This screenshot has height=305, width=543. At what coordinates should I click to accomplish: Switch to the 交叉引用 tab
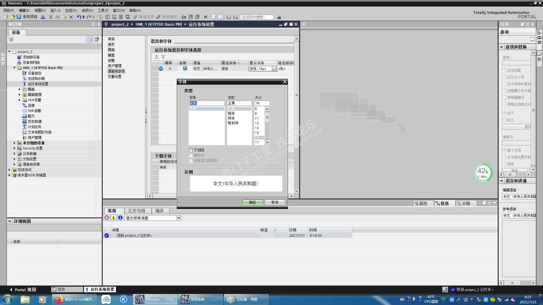(x=136, y=211)
